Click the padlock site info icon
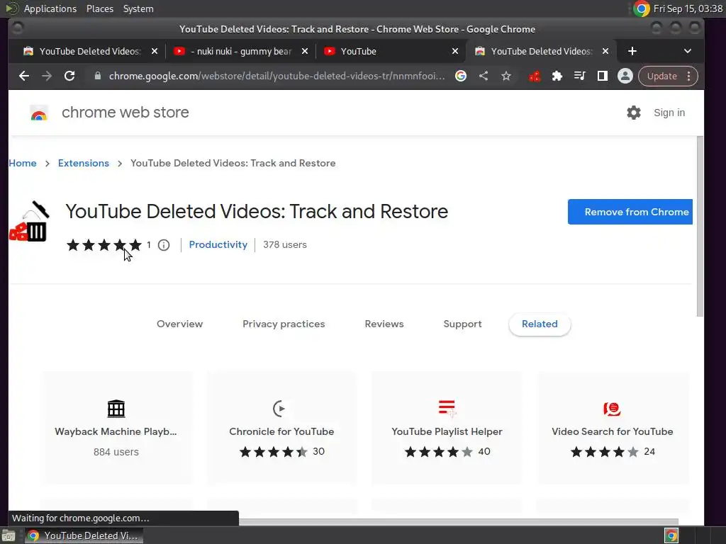The height and width of the screenshot is (544, 726). (98, 76)
